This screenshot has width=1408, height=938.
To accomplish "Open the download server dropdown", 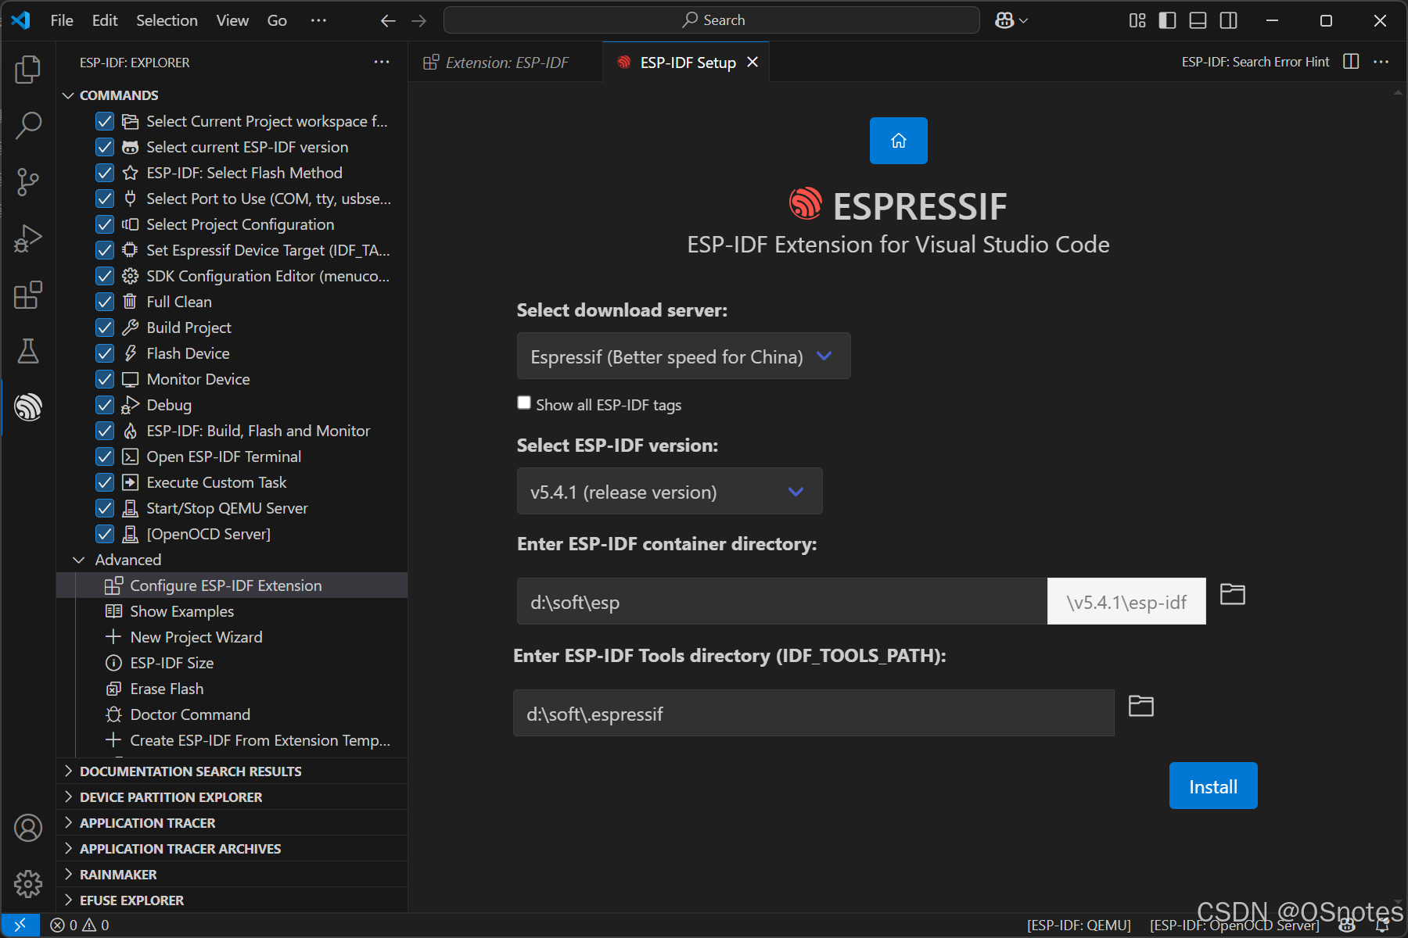I will coord(683,356).
